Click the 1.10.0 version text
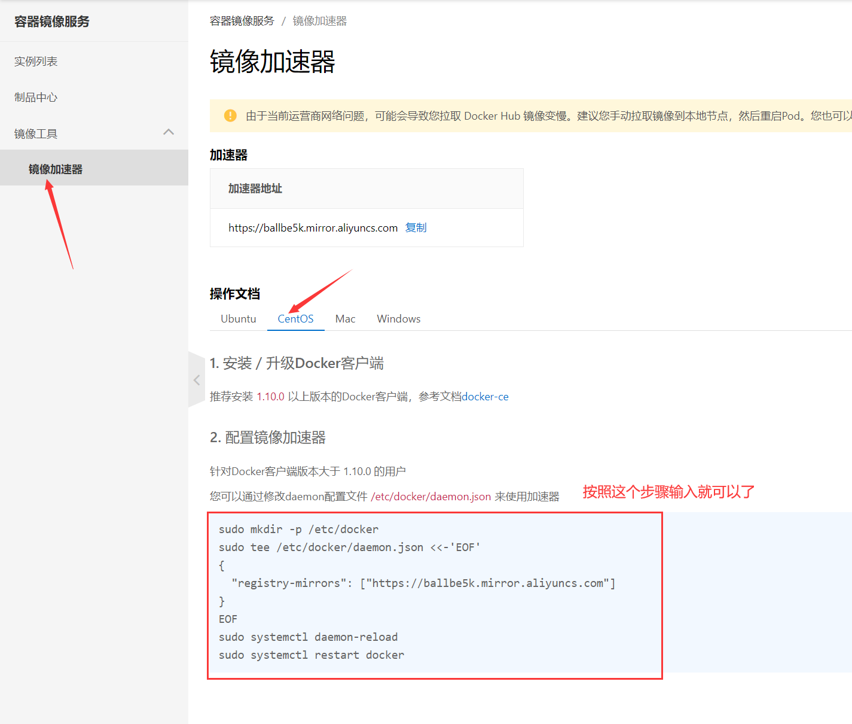Image resolution: width=852 pixels, height=724 pixels. coord(270,397)
